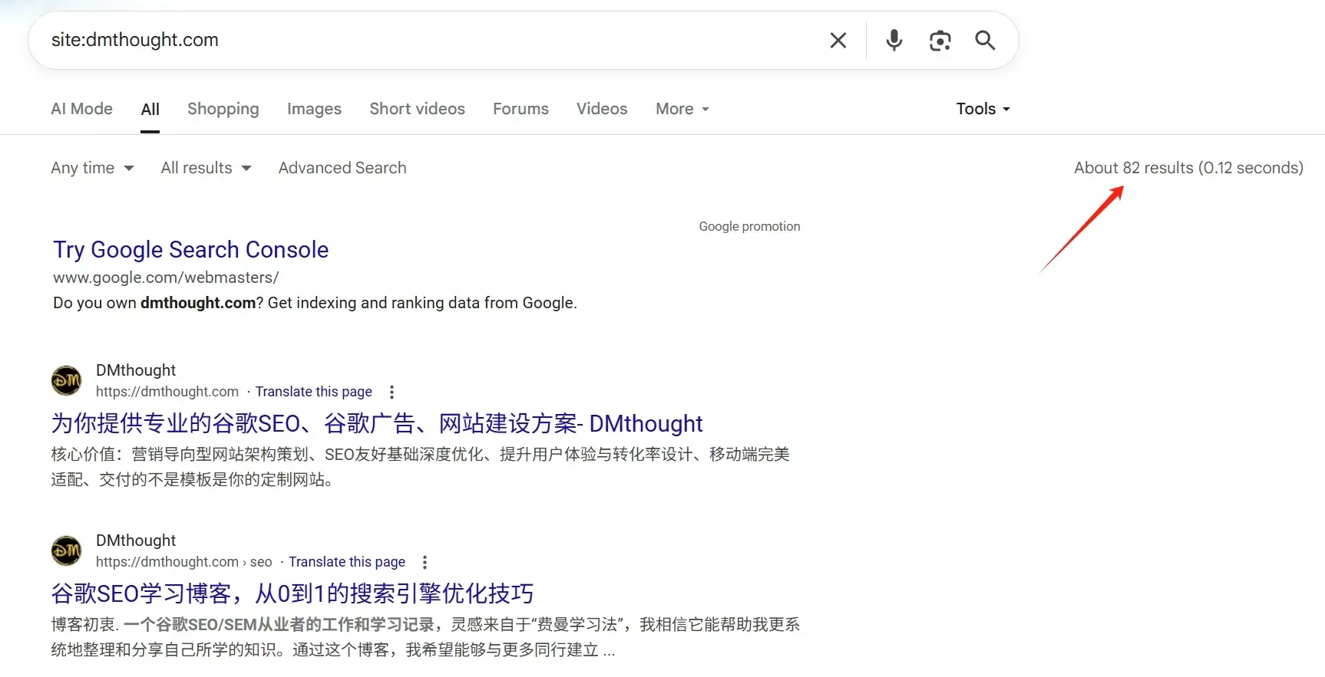Click the https://dmthought.com URL text
Image resolution: width=1325 pixels, height=677 pixels.
pos(167,392)
